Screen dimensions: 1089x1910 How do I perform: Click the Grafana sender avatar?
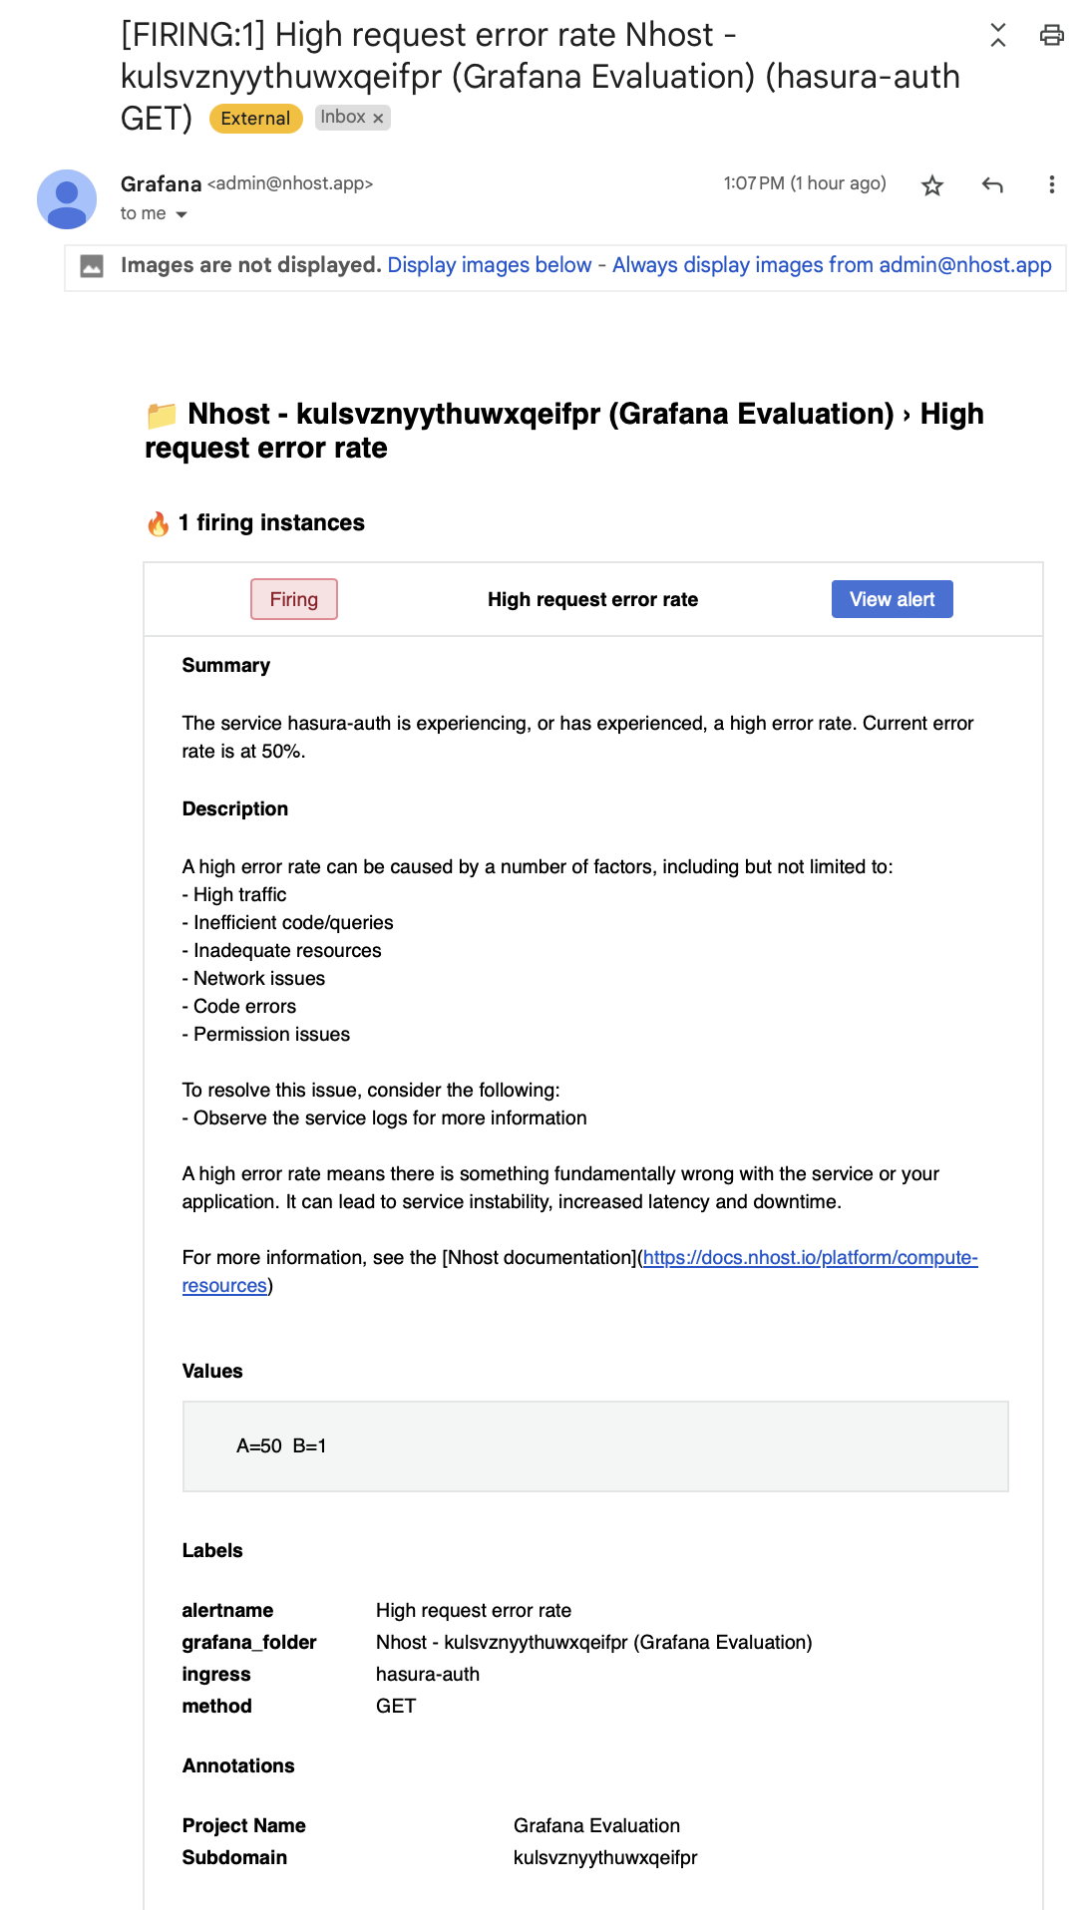[x=67, y=198]
